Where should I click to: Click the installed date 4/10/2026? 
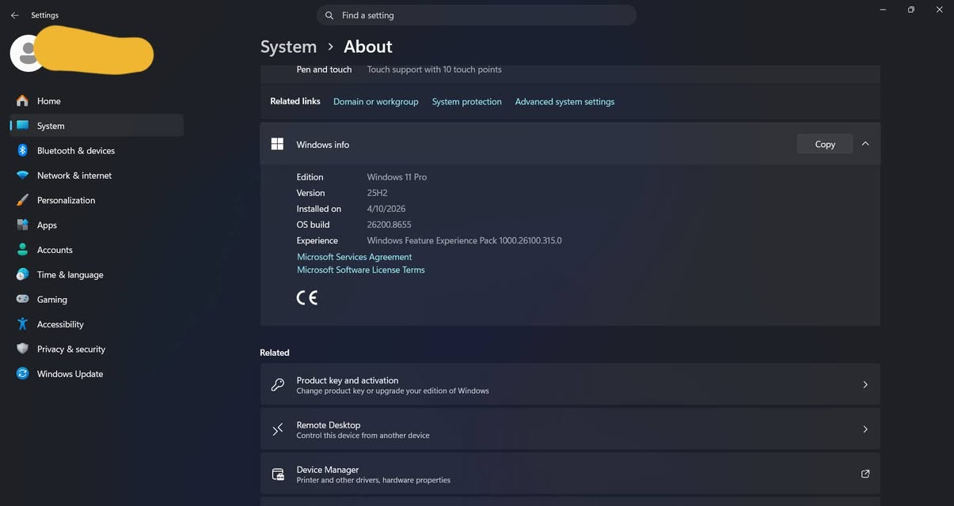pos(386,209)
